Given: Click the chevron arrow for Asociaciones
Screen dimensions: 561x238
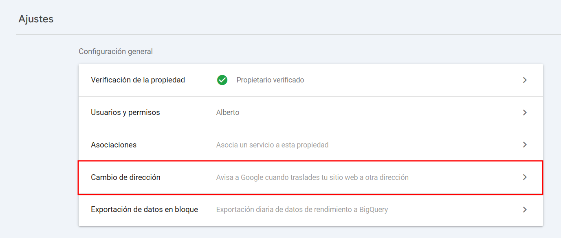Looking at the screenshot, I should [x=525, y=145].
